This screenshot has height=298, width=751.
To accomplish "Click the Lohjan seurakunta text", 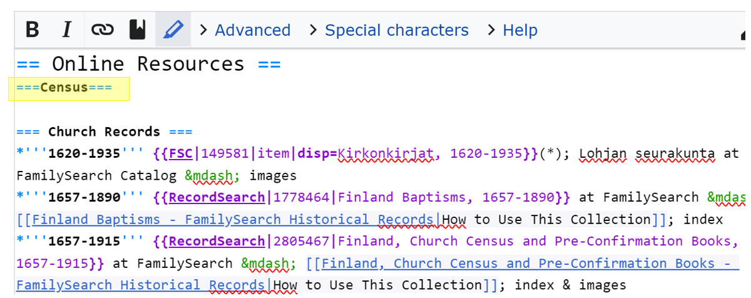I will pyautogui.click(x=648, y=154).
